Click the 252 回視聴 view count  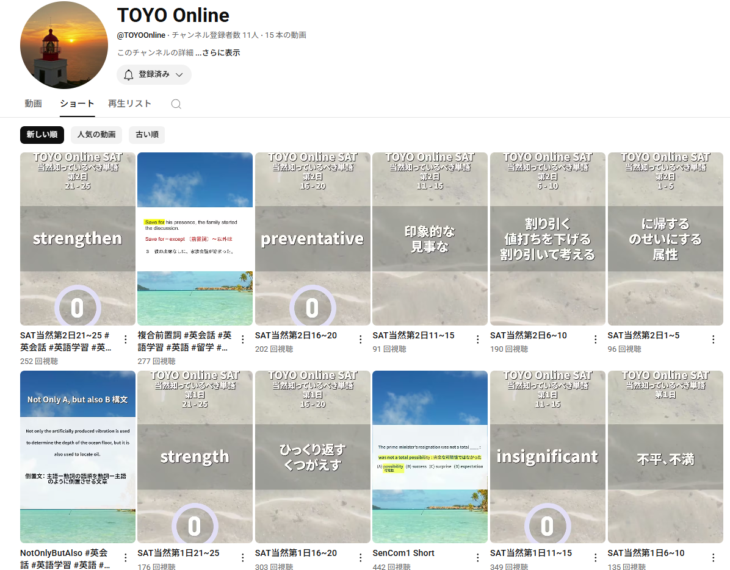(39, 362)
